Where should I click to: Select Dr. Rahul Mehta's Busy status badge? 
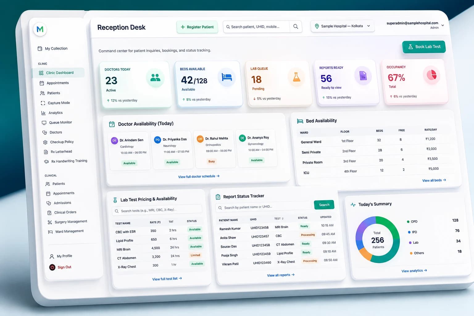point(211,161)
